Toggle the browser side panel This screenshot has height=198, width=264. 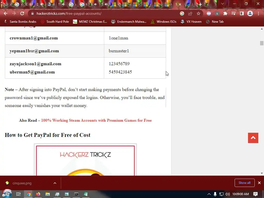(242, 13)
